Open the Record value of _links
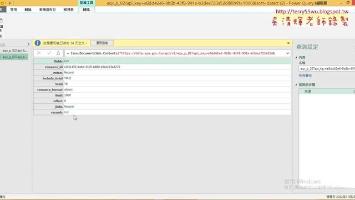 pyautogui.click(x=69, y=107)
